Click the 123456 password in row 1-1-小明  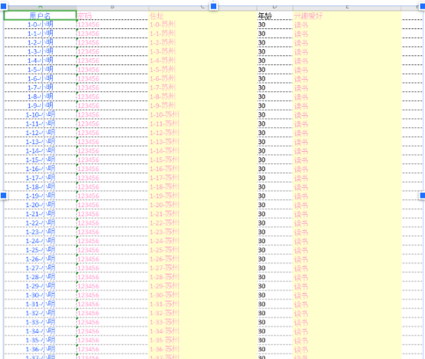click(x=113, y=33)
